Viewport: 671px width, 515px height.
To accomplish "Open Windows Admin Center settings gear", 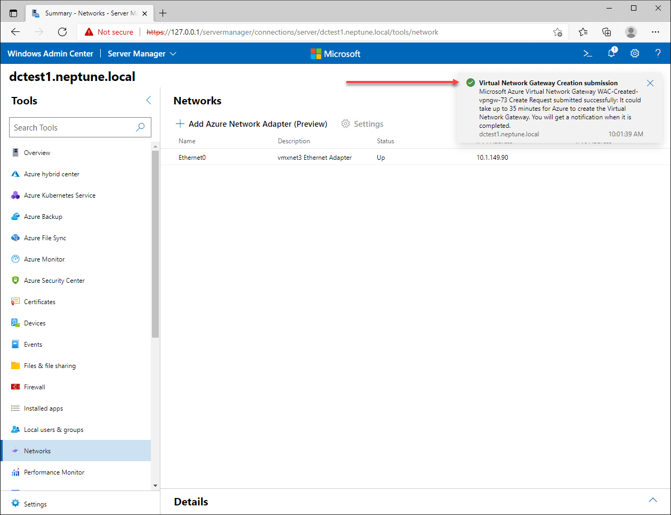I will (634, 53).
